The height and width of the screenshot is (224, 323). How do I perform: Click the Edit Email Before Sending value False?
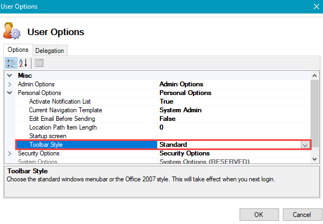(167, 119)
